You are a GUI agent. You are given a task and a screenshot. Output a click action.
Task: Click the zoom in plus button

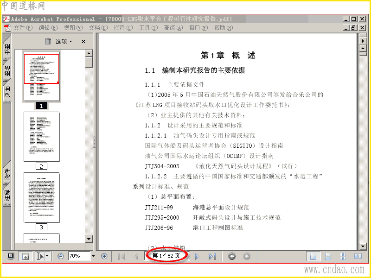pos(104,256)
